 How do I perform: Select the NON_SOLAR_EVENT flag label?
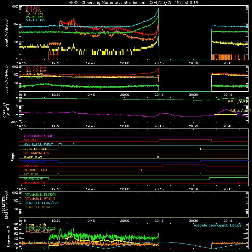[38, 145]
